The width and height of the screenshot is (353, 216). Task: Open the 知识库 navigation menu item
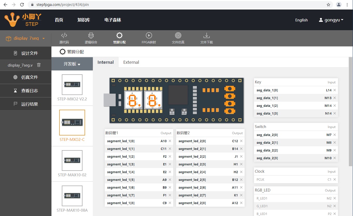tap(84, 20)
